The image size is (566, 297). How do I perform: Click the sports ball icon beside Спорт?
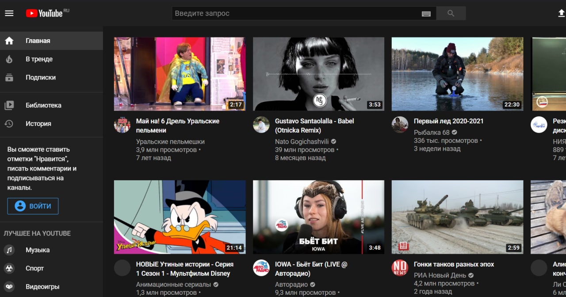point(9,268)
